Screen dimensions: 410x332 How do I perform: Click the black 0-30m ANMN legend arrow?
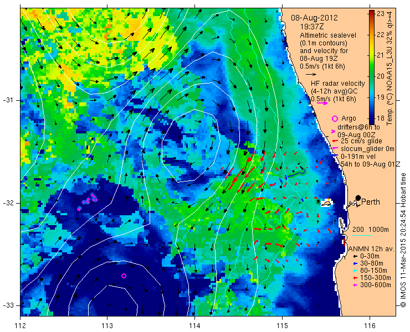coord(355,257)
